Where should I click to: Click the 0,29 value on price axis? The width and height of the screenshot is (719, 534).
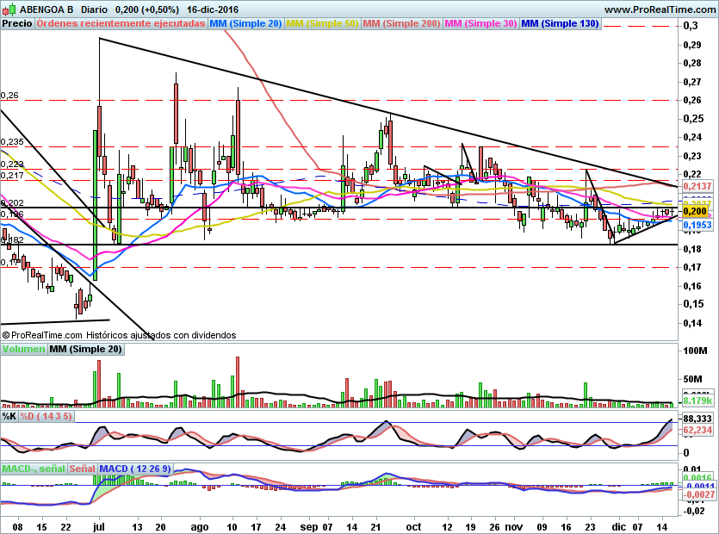pos(692,45)
